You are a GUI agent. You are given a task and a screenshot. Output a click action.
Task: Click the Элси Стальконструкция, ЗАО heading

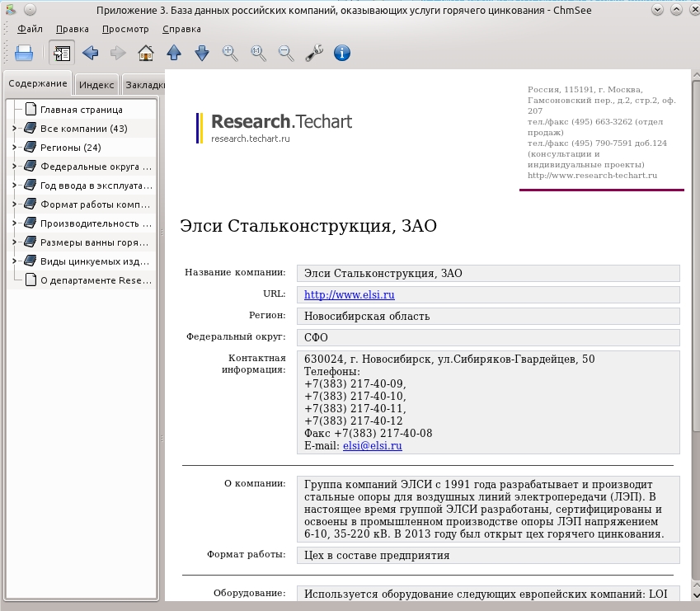[x=308, y=226]
